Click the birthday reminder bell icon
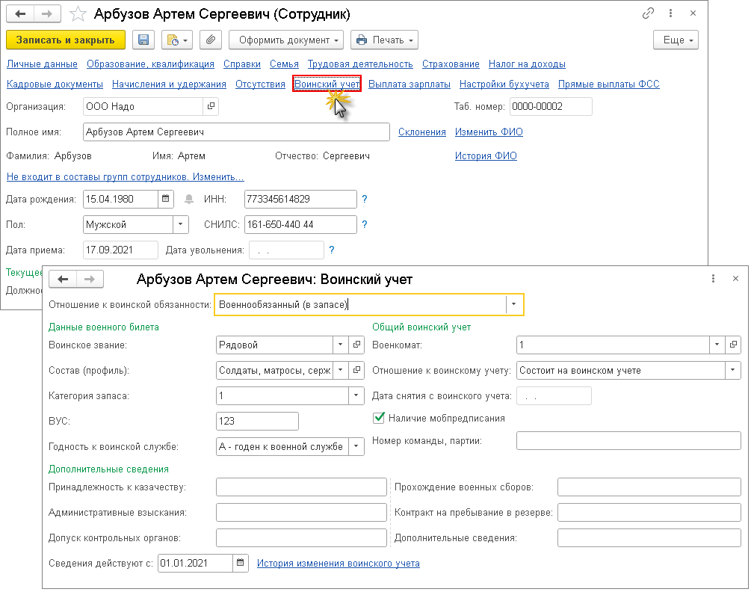The width and height of the screenshot is (754, 592). [188, 199]
